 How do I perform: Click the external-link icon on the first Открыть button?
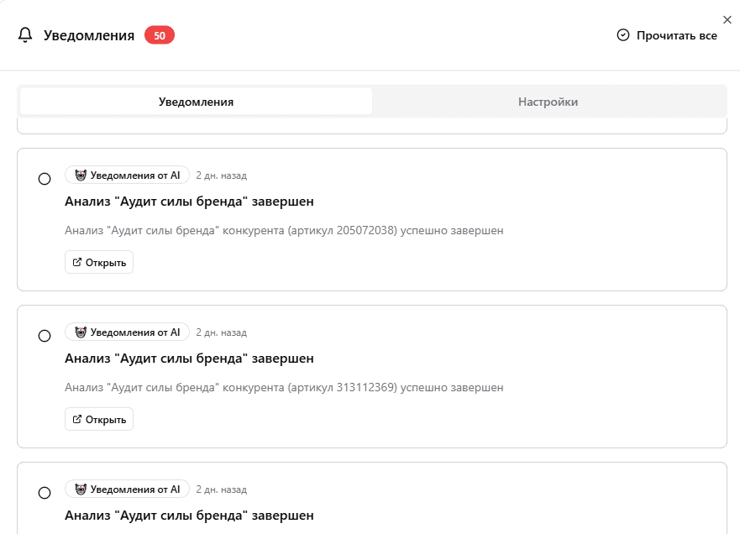(x=78, y=261)
